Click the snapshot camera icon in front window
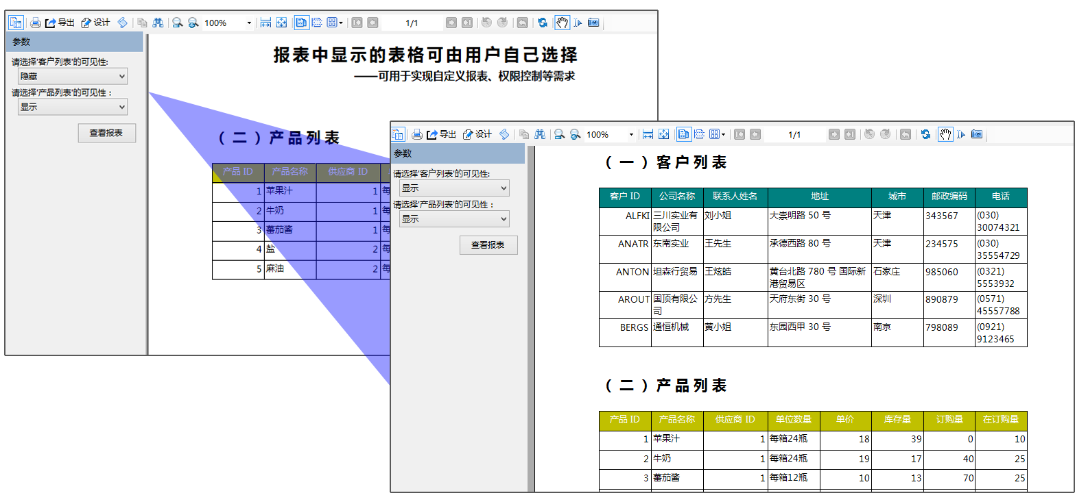The image size is (1088, 504). pos(977,134)
